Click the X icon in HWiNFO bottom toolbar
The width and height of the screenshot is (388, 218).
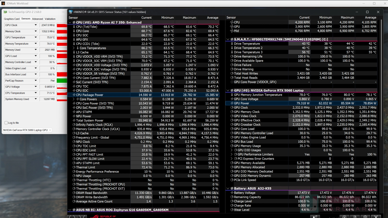[x=376, y=216]
